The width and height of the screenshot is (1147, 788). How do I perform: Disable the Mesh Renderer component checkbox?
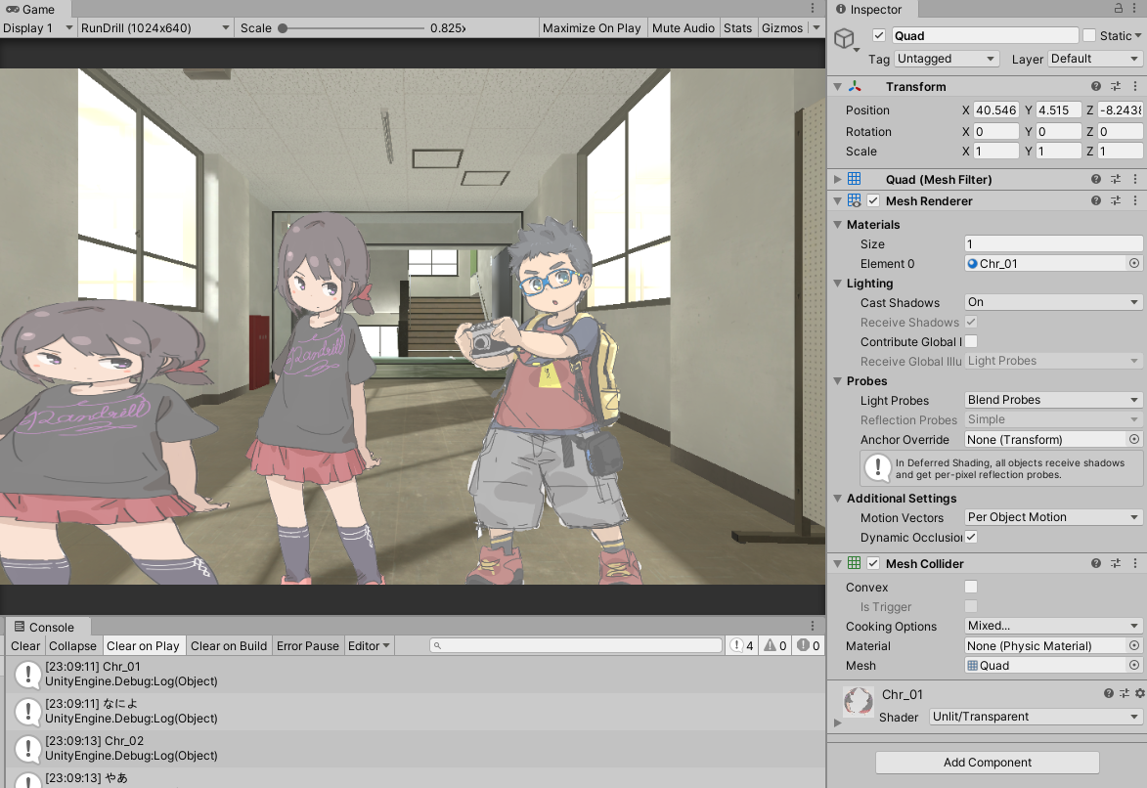(x=873, y=200)
